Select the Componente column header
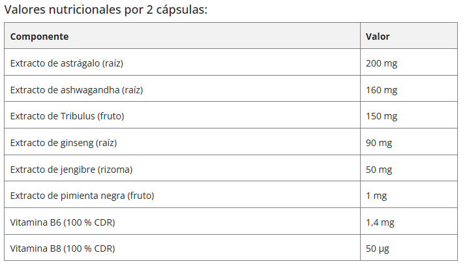This screenshot has height=270, width=465. (182, 36)
